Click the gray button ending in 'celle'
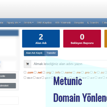This screenshot has height=107, width=107. (x=8, y=76)
